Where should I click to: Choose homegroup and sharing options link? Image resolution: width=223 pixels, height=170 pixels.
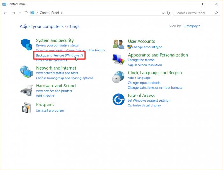(64, 78)
